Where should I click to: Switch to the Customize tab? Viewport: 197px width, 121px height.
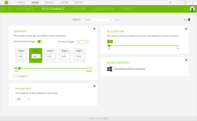(x=25, y=9)
